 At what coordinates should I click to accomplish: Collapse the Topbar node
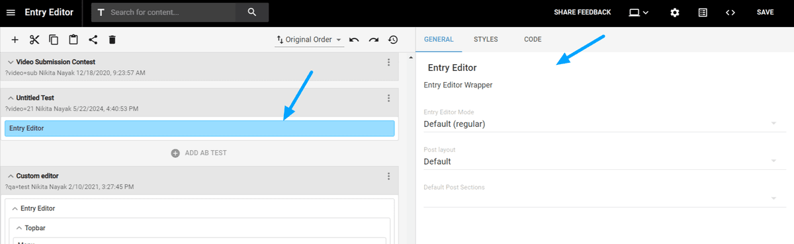click(19, 227)
